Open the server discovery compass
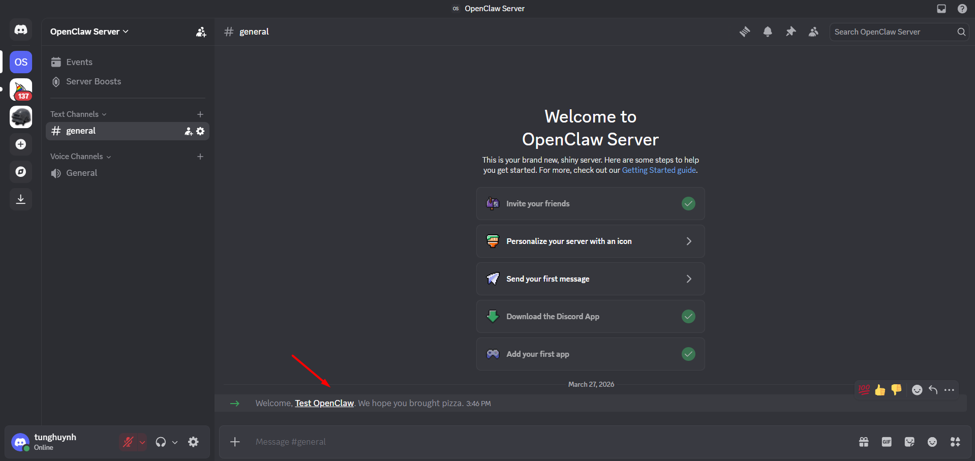This screenshot has height=461, width=975. point(21,172)
